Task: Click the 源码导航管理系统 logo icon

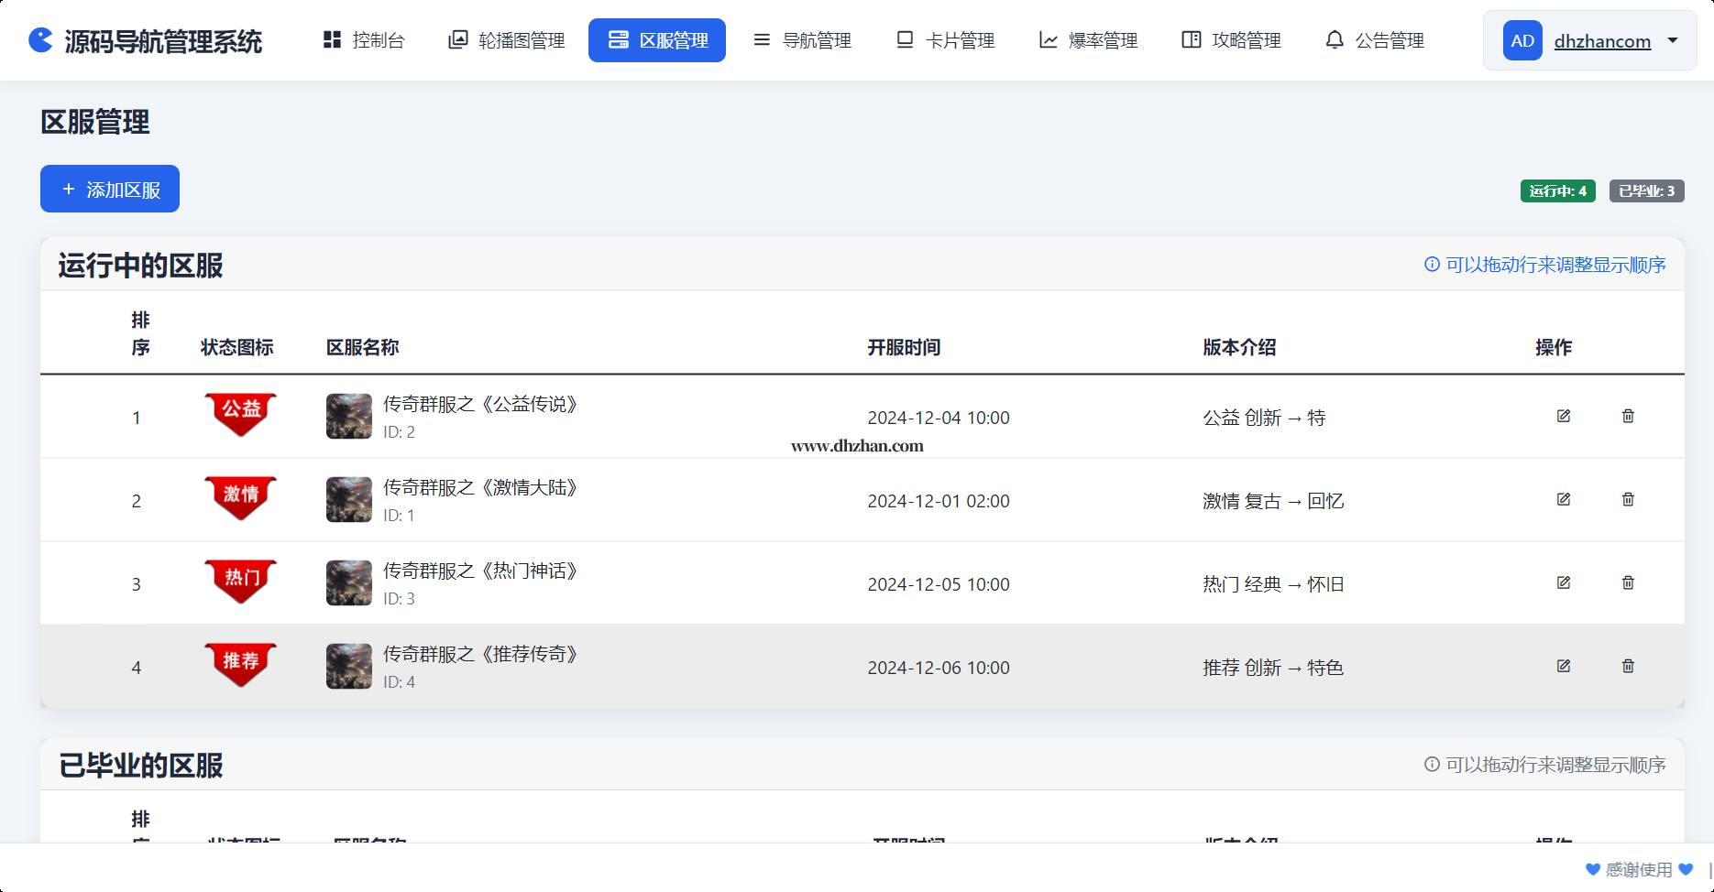Action: [41, 40]
